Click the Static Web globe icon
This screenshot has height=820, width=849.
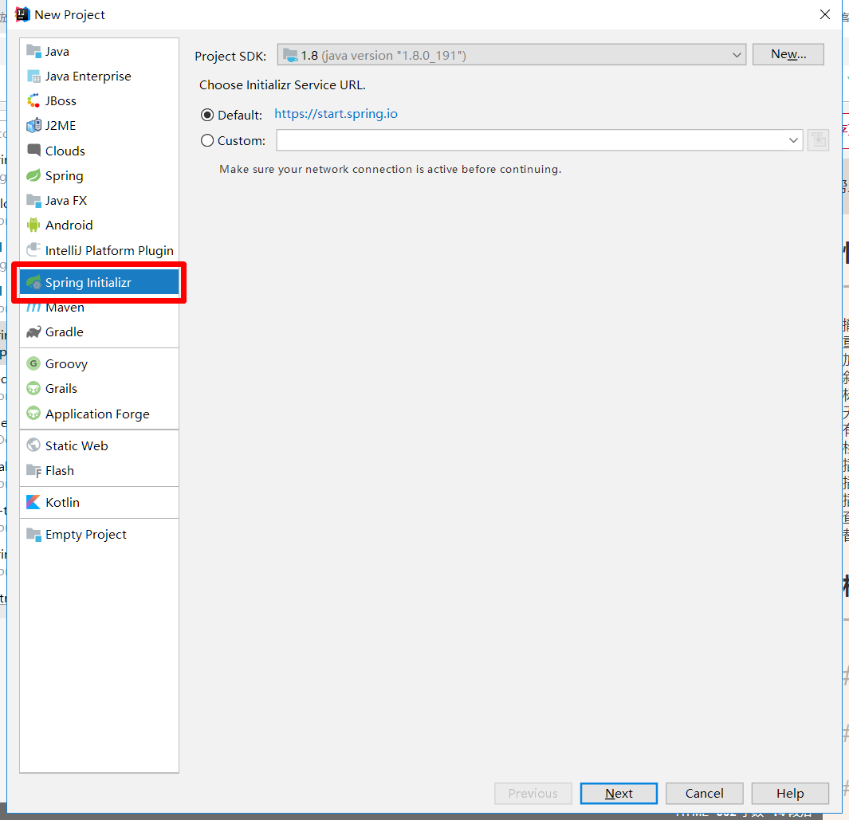point(33,445)
